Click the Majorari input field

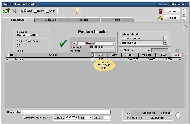[x=107, y=118]
